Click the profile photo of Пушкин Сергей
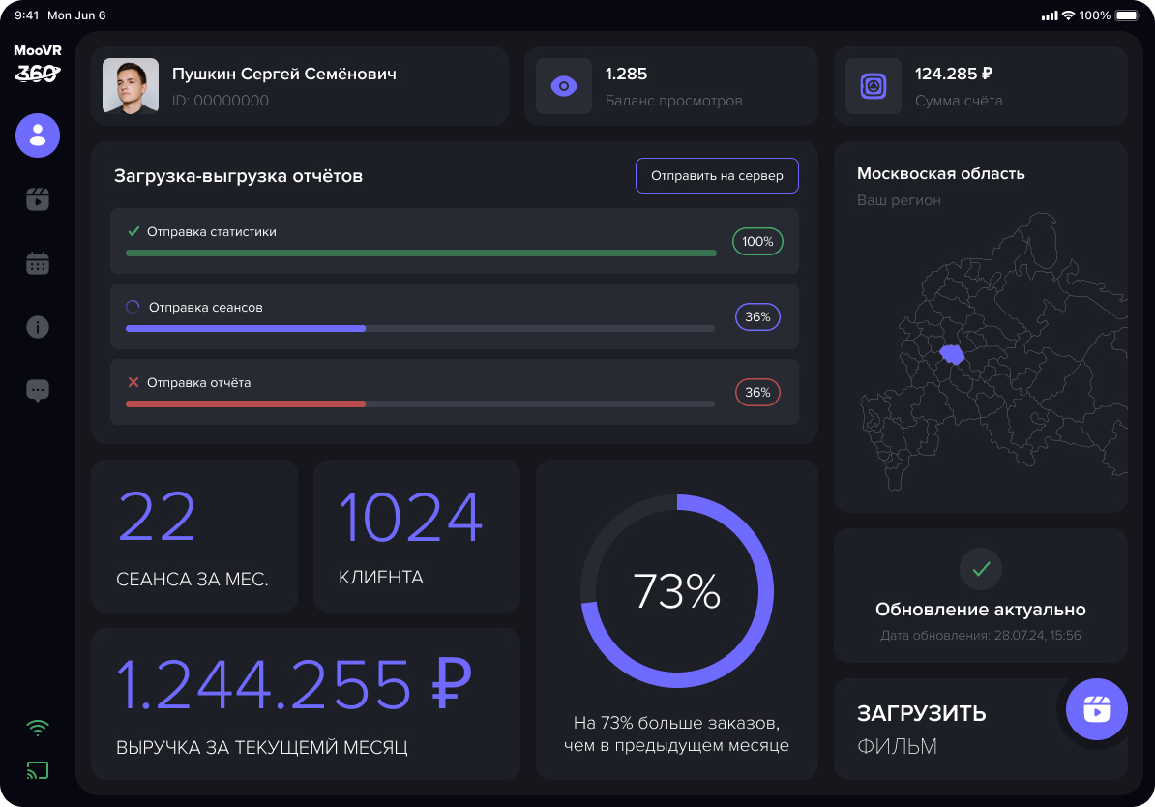This screenshot has width=1155, height=807. 131,86
